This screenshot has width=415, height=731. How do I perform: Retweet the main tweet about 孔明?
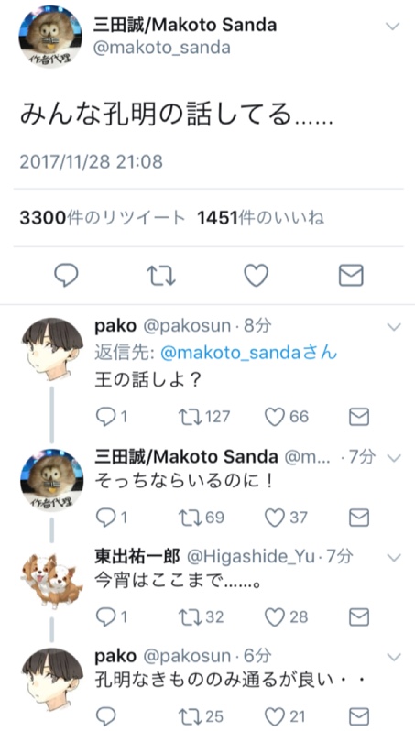[161, 276]
